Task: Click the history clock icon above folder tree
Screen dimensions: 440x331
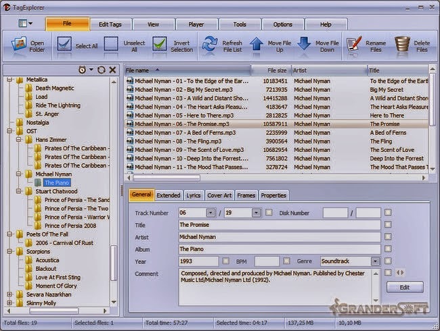Action: coord(82,70)
